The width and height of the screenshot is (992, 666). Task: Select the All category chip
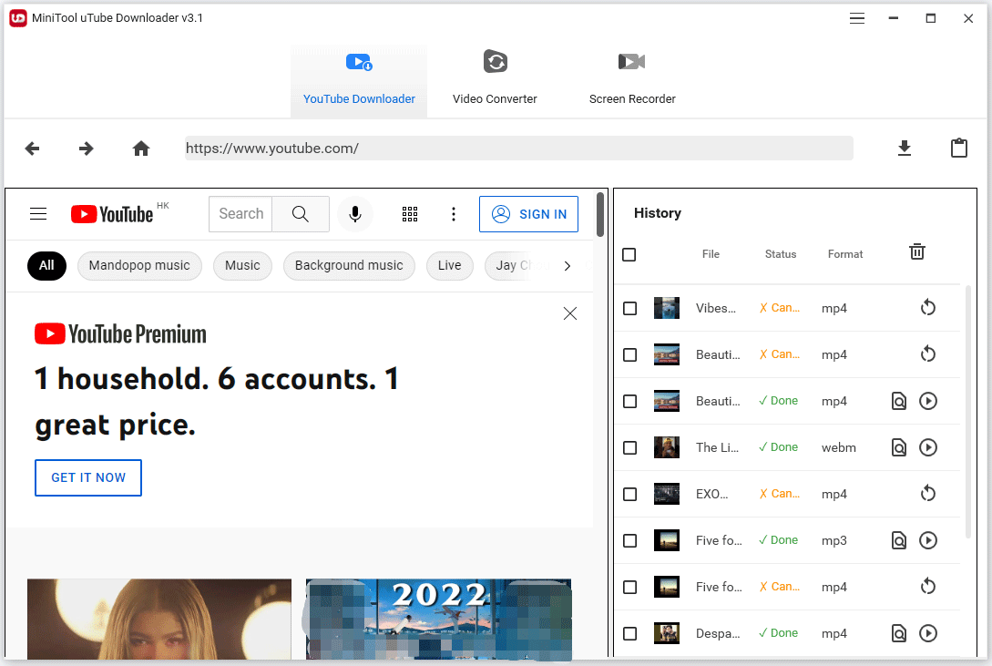coord(46,266)
